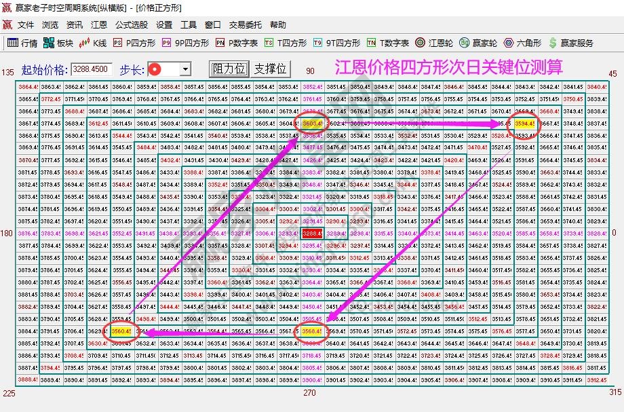Open the 交易委托 trading menu
The image size is (624, 412).
pos(244,24)
